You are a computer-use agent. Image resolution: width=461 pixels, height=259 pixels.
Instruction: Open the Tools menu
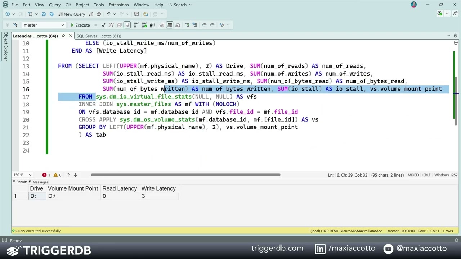99,5
